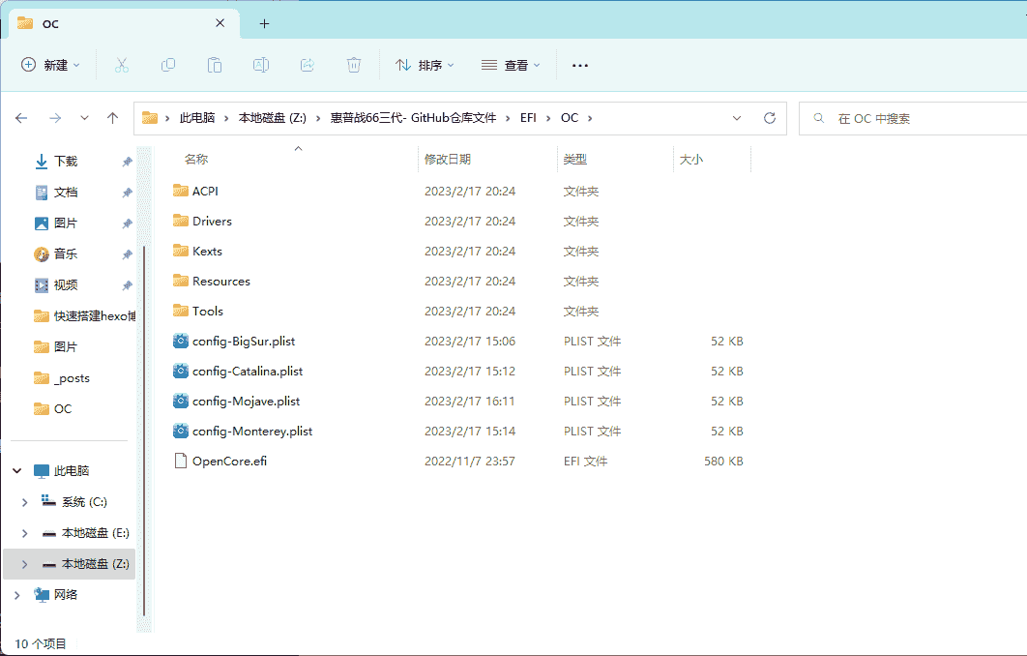1027x656 pixels.
Task: Open the more options ellipsis menu
Action: [580, 65]
